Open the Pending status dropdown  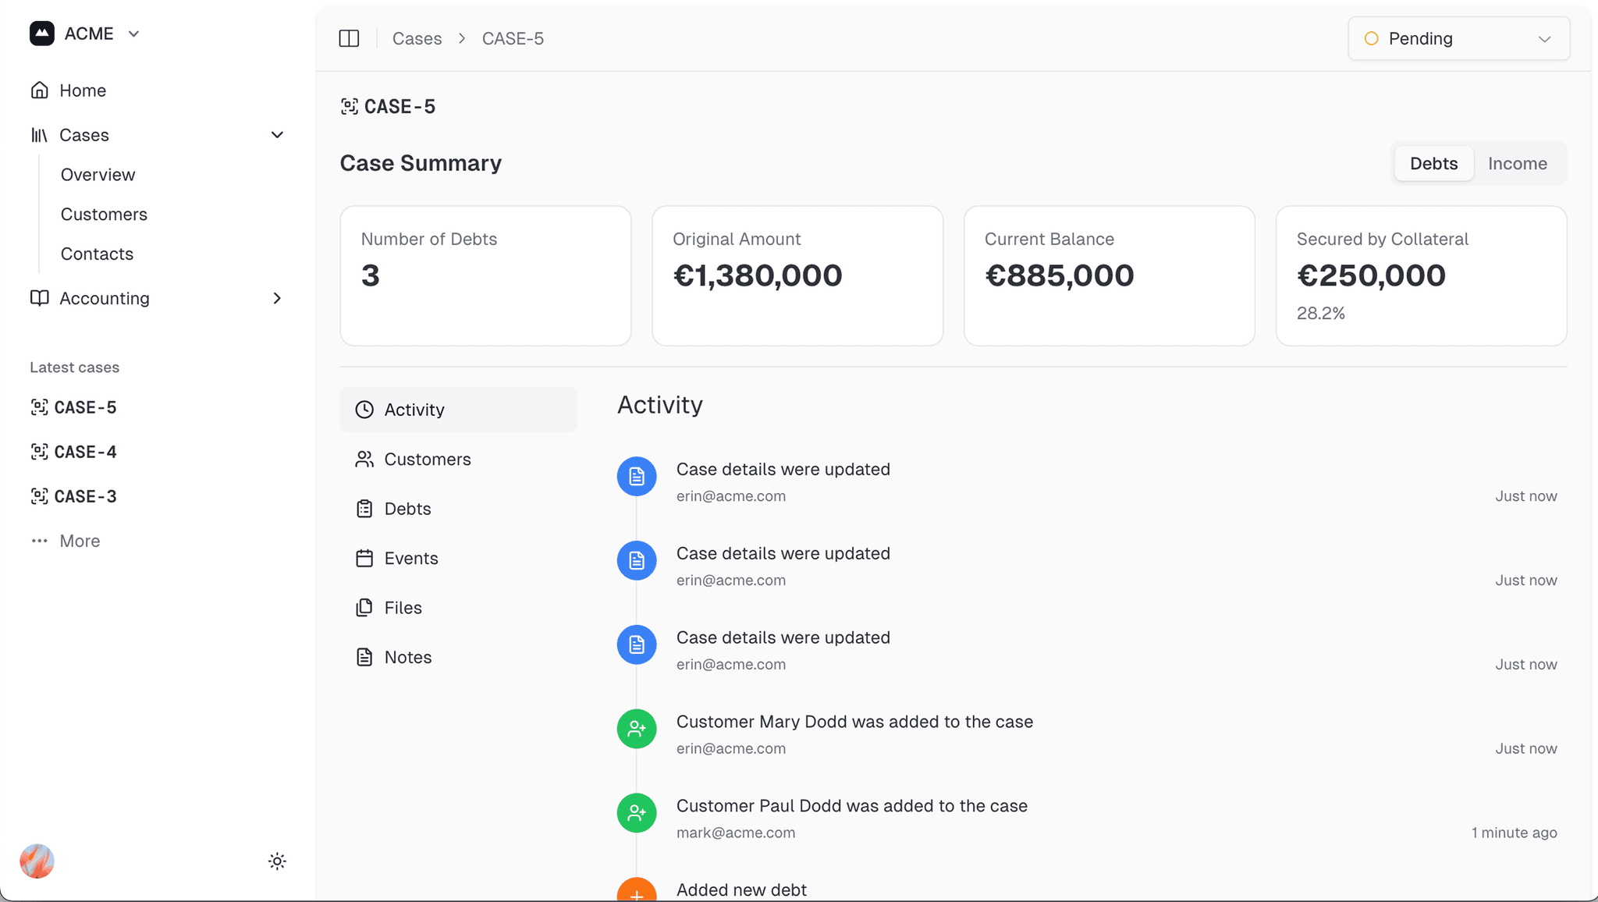pyautogui.click(x=1458, y=38)
